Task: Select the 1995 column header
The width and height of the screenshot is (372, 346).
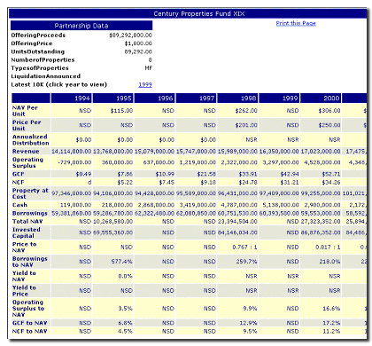Action: pos(113,98)
